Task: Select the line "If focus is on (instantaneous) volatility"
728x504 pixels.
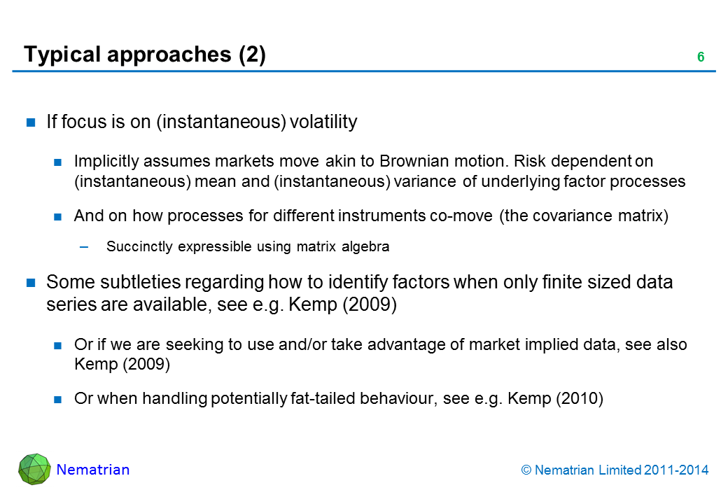Action: [202, 122]
